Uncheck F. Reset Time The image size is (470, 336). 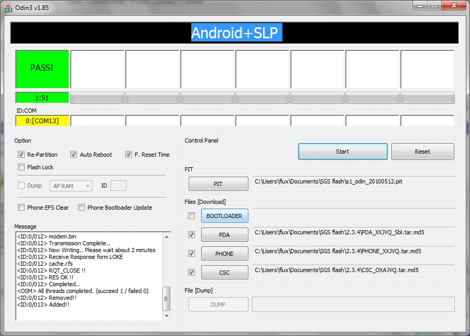coord(128,155)
